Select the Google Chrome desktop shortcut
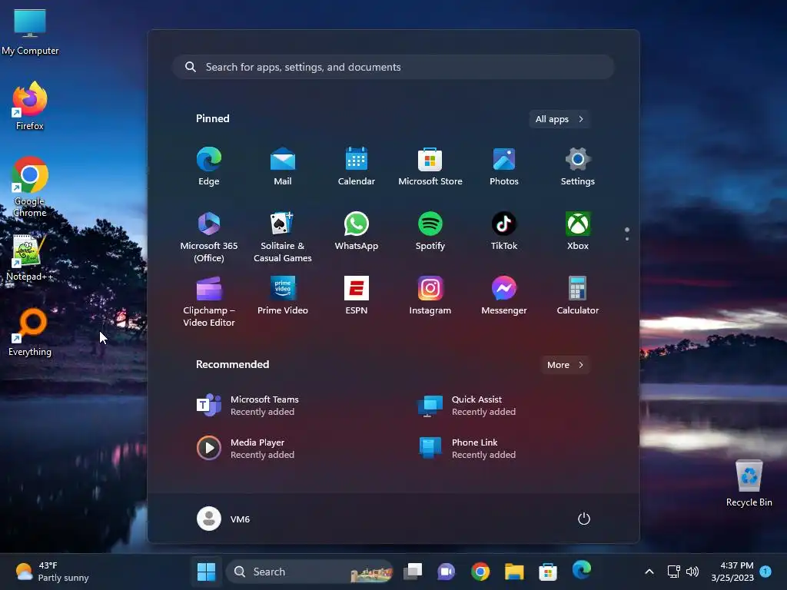The height and width of the screenshot is (590, 787). point(30,187)
